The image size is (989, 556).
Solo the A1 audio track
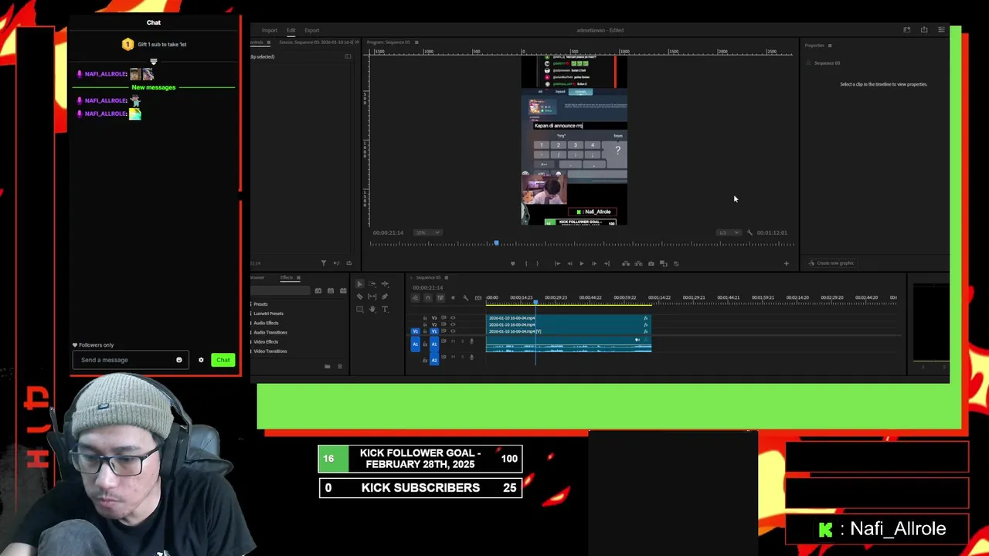pyautogui.click(x=463, y=341)
